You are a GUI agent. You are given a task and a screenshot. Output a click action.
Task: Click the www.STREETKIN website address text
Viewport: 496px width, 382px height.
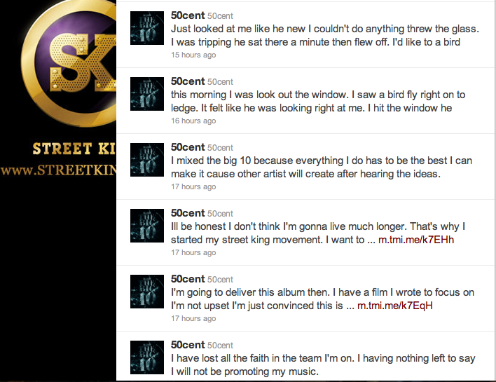[58, 170]
